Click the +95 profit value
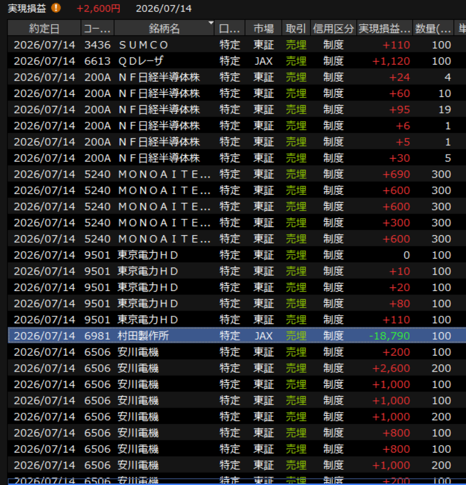This screenshot has width=466, height=485. [x=400, y=109]
